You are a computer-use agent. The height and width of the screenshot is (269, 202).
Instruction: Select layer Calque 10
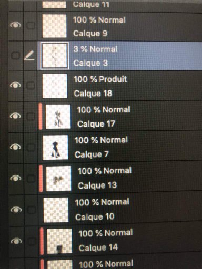click(x=120, y=210)
